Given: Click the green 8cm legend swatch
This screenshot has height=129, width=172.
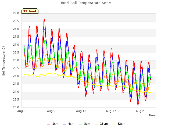Looking at the screenshot, I should click(80, 124).
